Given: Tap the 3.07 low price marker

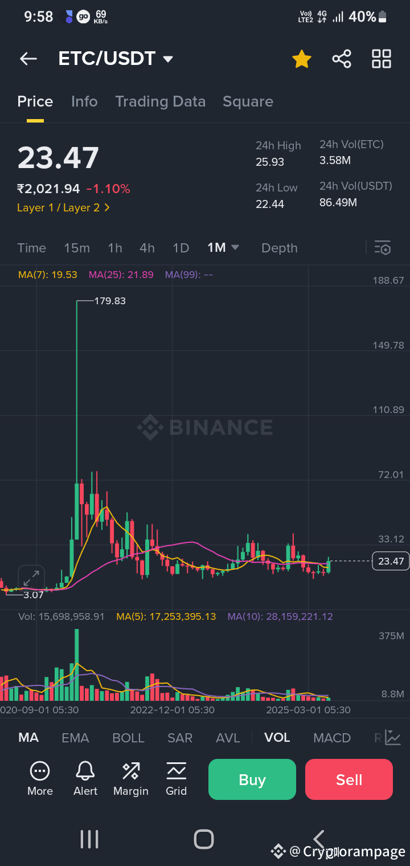Looking at the screenshot, I should [x=34, y=595].
